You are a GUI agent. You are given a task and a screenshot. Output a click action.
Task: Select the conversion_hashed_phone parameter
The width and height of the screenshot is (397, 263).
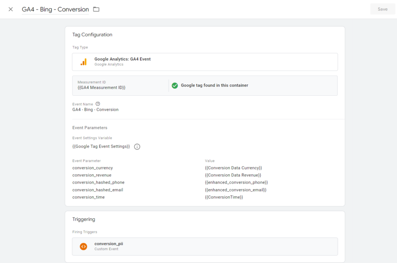98,182
